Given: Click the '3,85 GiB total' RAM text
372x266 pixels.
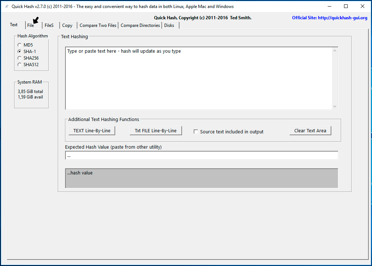Looking at the screenshot, I should [31, 92].
